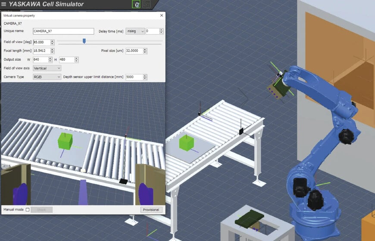Click the camera preview image in the dialog

pos(83,144)
